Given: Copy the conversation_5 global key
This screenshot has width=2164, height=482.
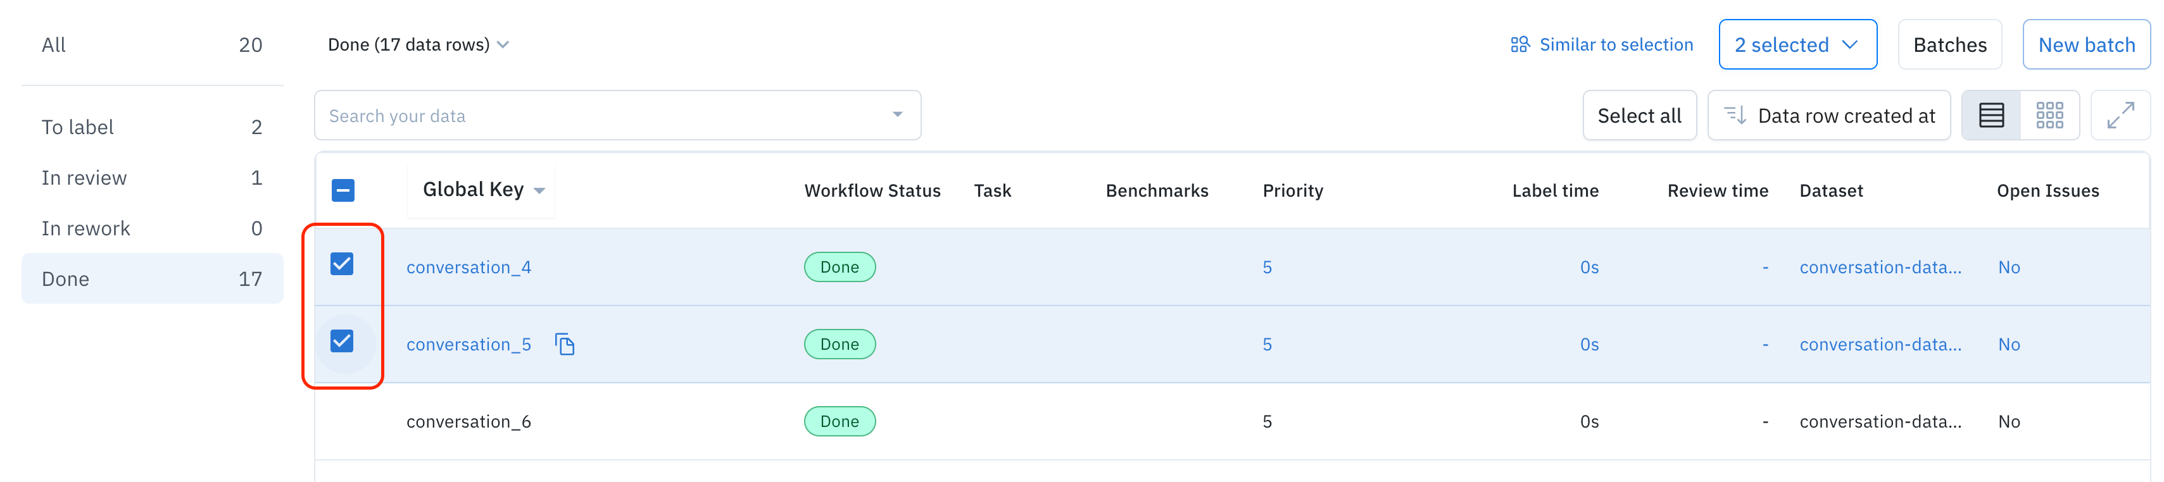Looking at the screenshot, I should tap(565, 344).
